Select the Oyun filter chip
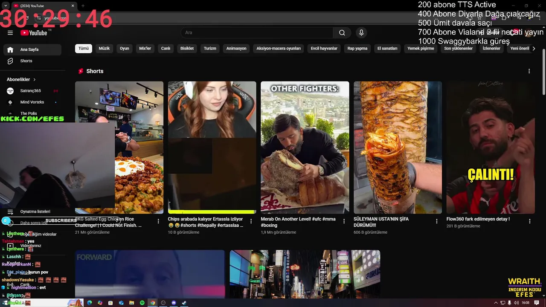The width and height of the screenshot is (546, 307). click(x=125, y=49)
